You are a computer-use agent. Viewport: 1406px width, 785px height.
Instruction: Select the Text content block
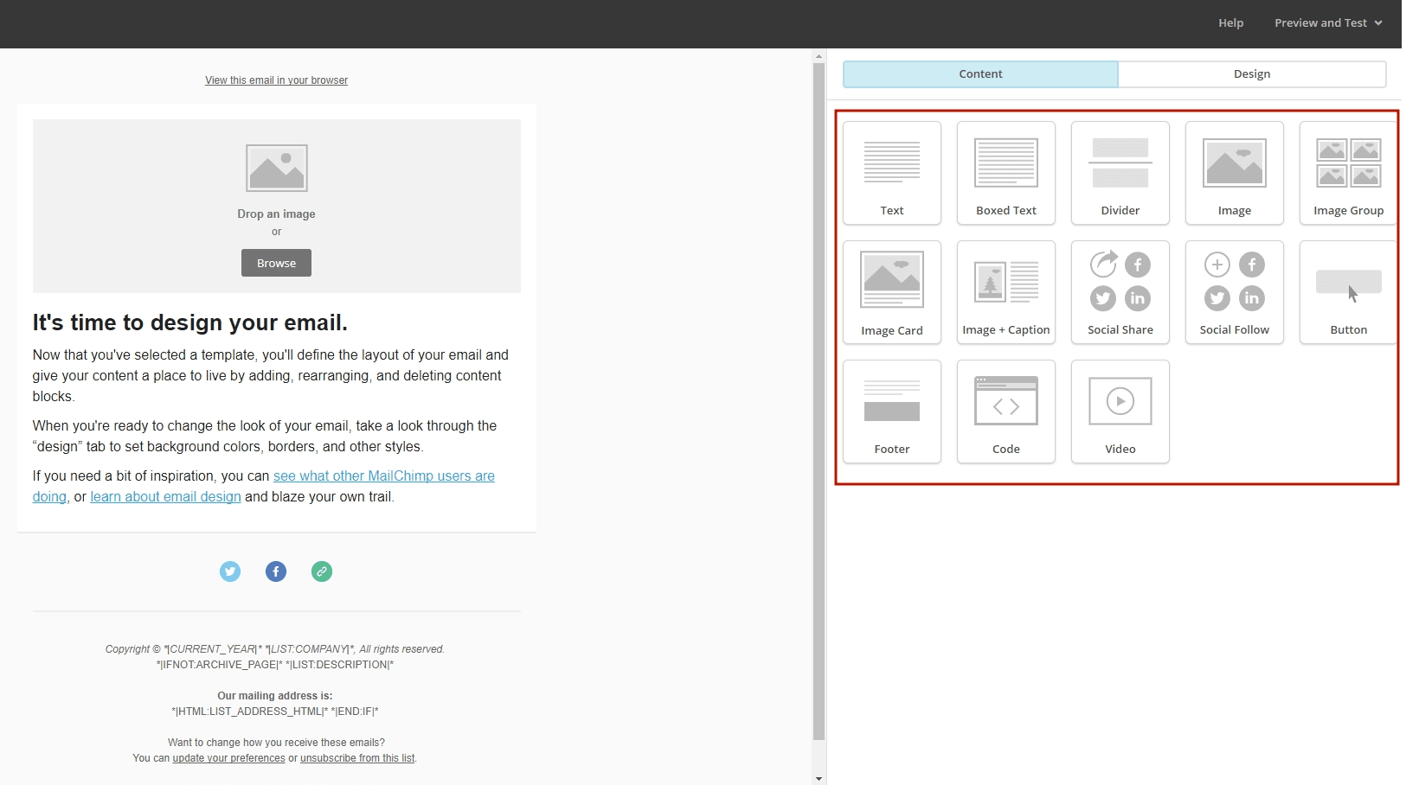[892, 173]
